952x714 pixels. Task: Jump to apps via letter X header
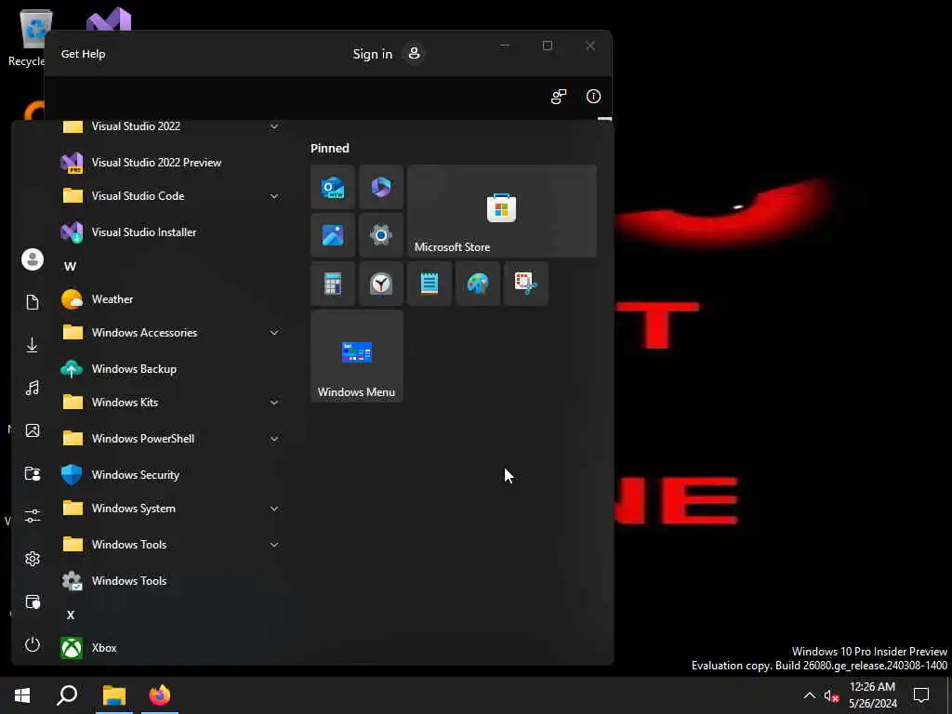tap(71, 615)
